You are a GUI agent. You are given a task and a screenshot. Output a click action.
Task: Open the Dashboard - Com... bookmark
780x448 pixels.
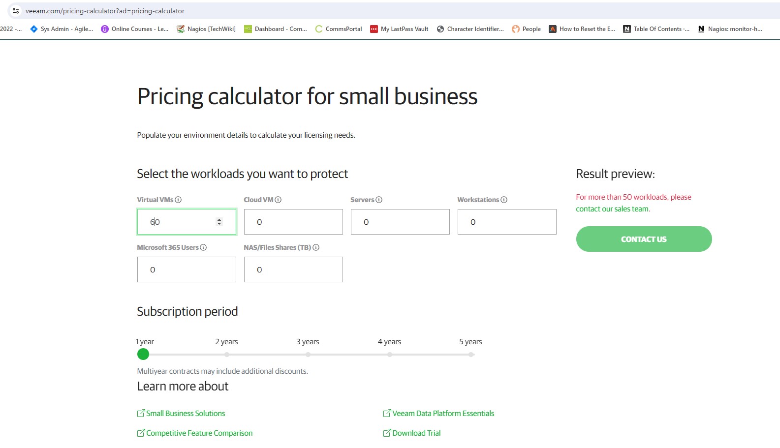coord(276,29)
